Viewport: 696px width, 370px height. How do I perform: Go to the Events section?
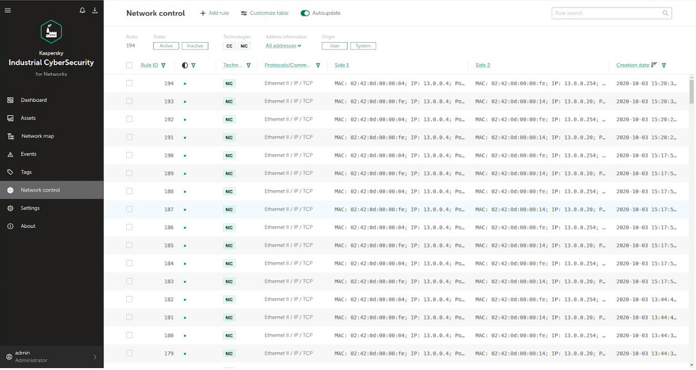pyautogui.click(x=28, y=154)
